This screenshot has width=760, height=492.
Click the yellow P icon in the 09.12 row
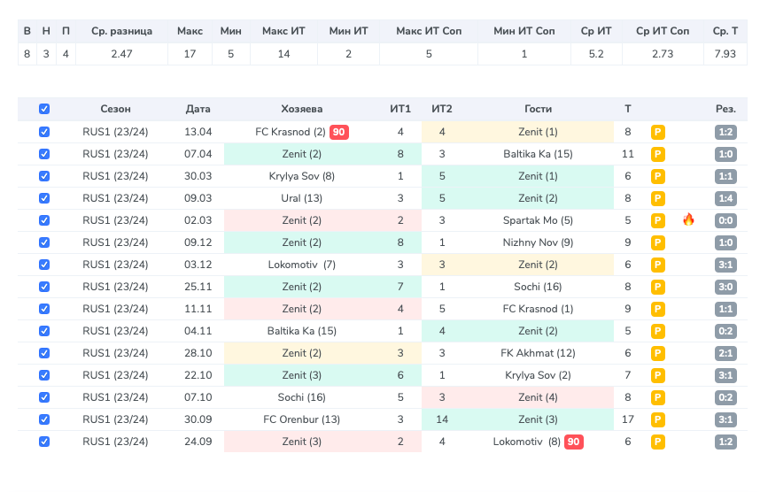658,242
